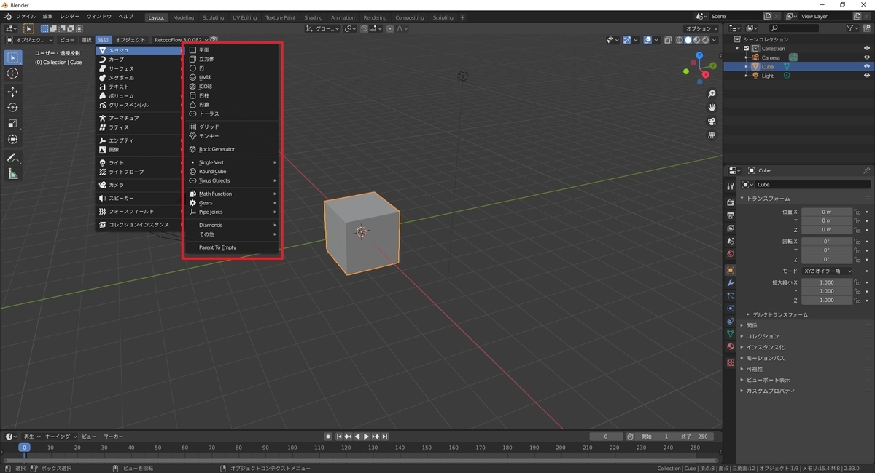Select the Annotate pencil tool

click(x=12, y=158)
